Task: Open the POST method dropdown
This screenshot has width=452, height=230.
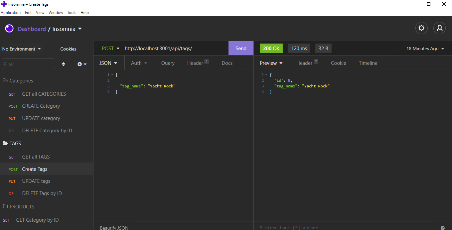Action: [x=110, y=49]
